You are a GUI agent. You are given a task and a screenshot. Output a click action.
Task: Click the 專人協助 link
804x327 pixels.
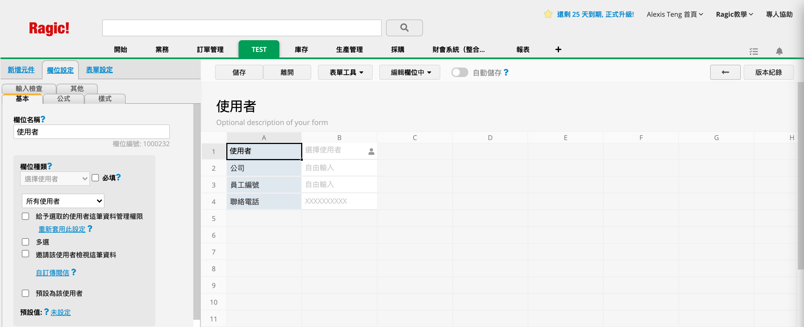779,14
